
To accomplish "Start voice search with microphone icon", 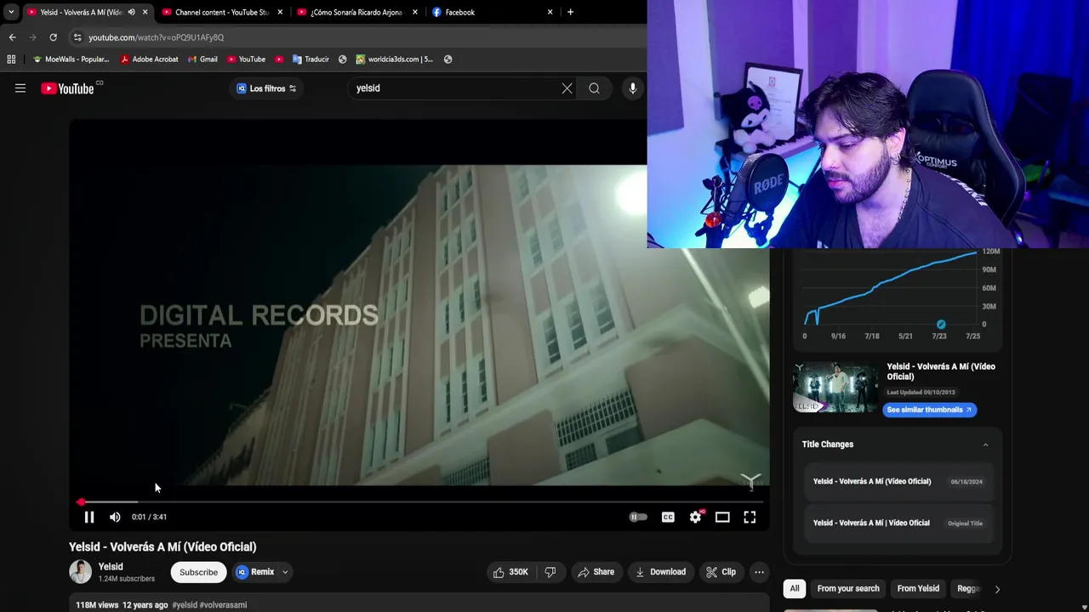I will click(632, 88).
